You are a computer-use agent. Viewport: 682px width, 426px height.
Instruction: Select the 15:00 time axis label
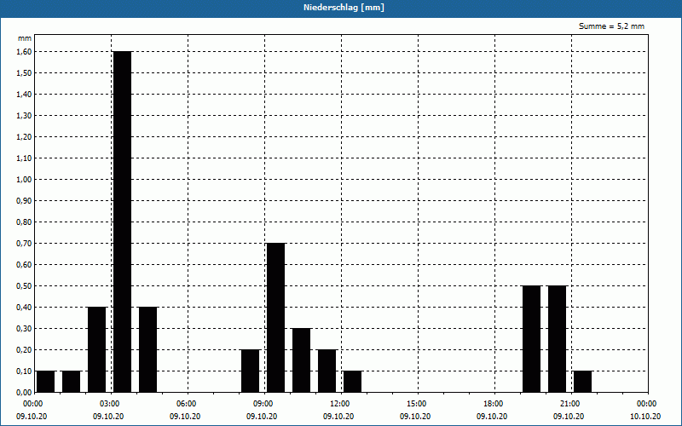[x=417, y=404]
